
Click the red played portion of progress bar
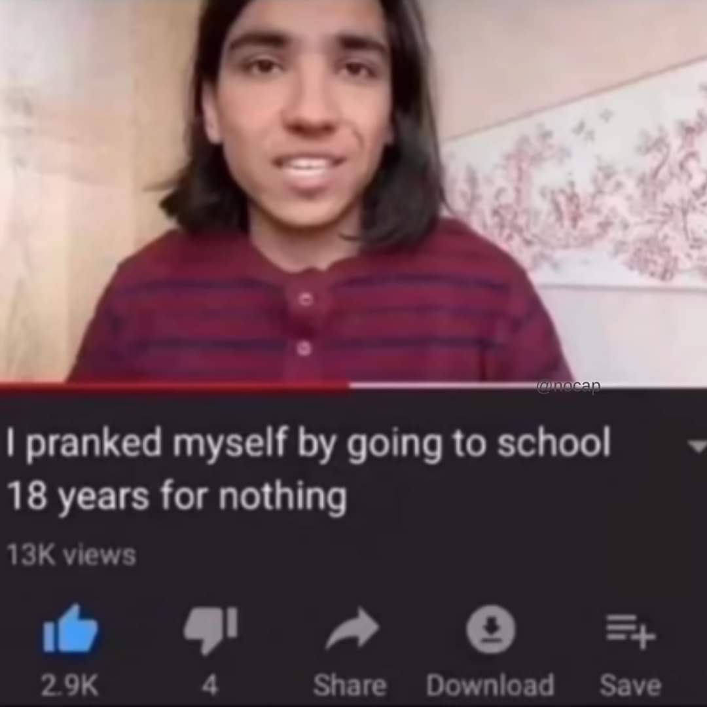coord(175,386)
